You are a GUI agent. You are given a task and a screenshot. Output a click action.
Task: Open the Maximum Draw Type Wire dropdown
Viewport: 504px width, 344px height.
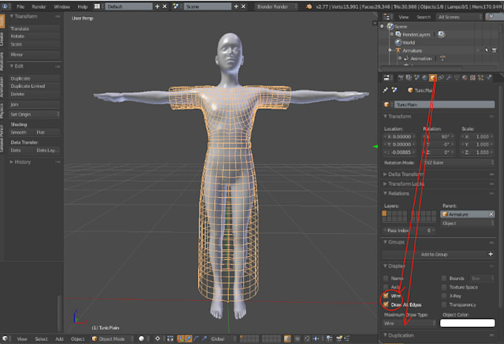pyautogui.click(x=409, y=323)
